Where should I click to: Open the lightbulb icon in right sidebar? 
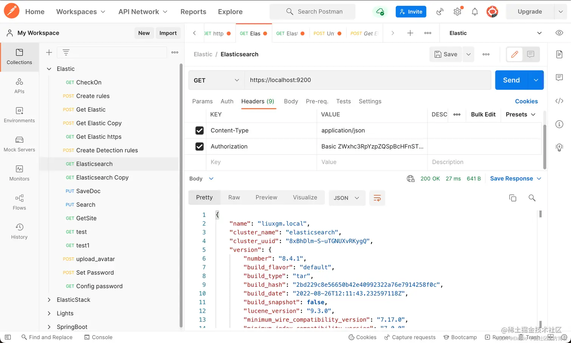tap(559, 147)
